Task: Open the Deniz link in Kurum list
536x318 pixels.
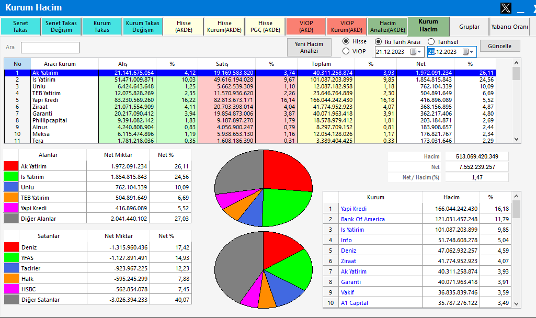Action: point(348,251)
